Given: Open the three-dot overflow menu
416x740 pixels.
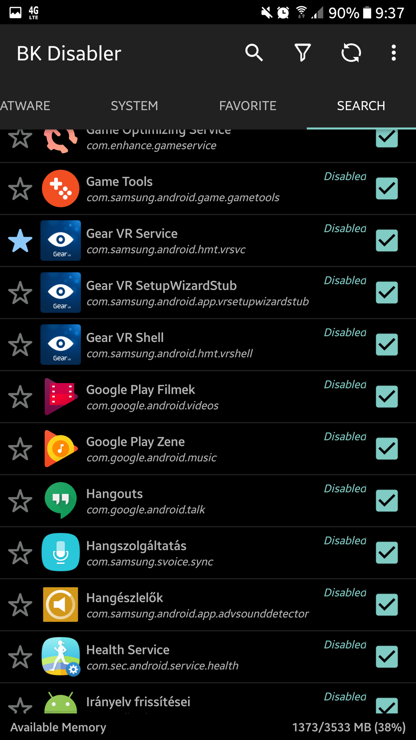Looking at the screenshot, I should click(x=394, y=53).
